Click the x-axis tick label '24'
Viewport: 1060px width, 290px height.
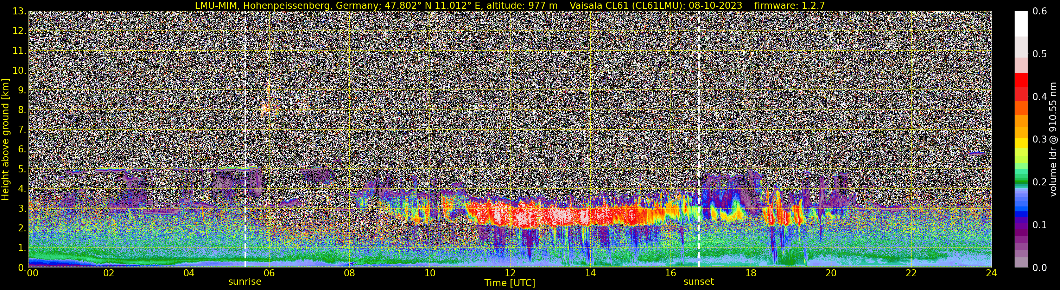(x=991, y=273)
